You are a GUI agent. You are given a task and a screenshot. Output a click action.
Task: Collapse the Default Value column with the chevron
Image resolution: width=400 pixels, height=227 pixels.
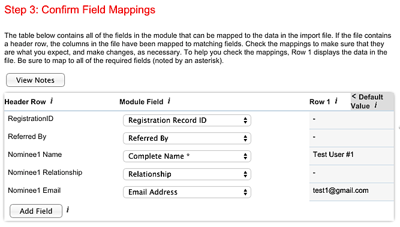(x=354, y=96)
